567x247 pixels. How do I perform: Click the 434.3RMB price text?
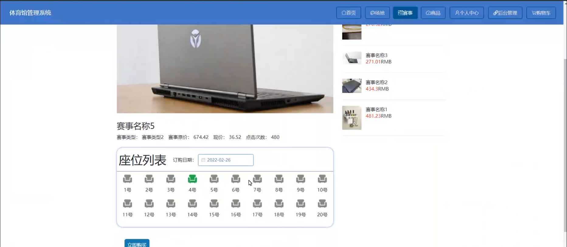[x=377, y=89]
